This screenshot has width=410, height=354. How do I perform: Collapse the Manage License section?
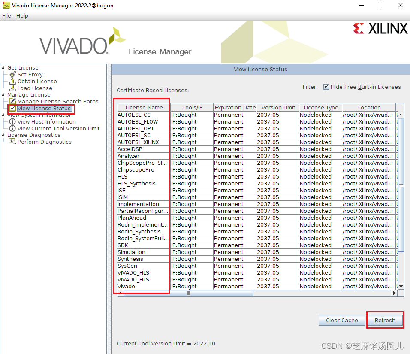tap(3, 94)
